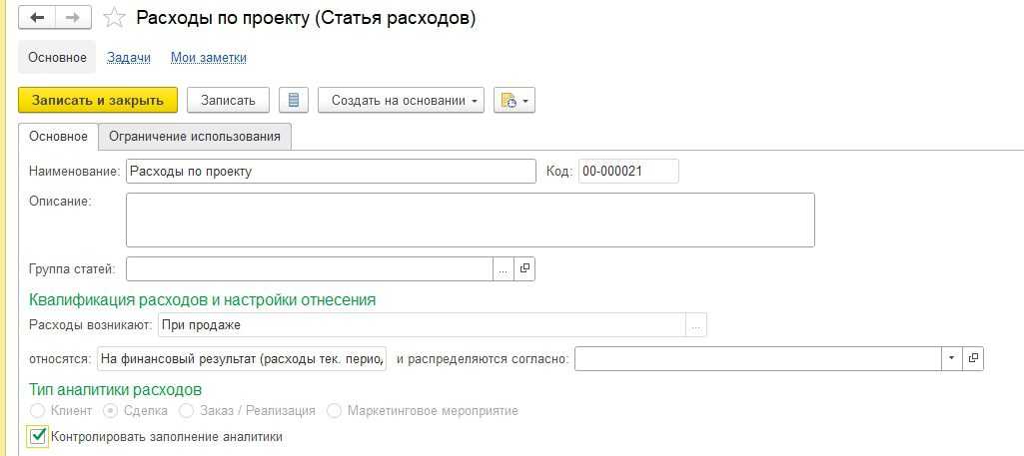Click the forward navigation arrow
Screen dimensions: 1024x456
[72, 18]
